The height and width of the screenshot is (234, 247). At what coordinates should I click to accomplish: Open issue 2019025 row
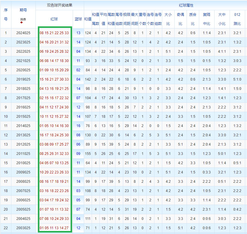pos(23,79)
